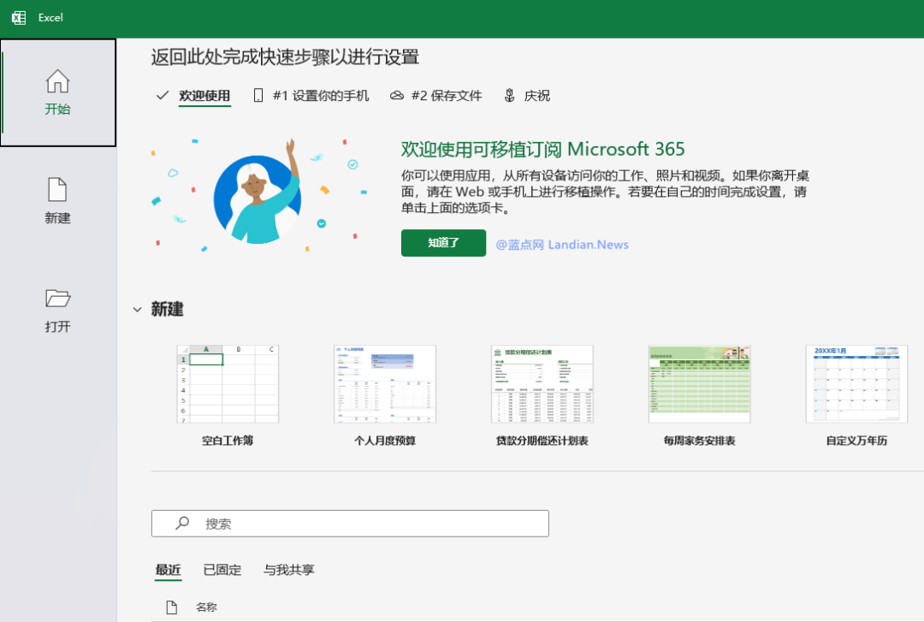Open the 每周家务安排表 template
The height and width of the screenshot is (622, 924).
[x=700, y=395]
